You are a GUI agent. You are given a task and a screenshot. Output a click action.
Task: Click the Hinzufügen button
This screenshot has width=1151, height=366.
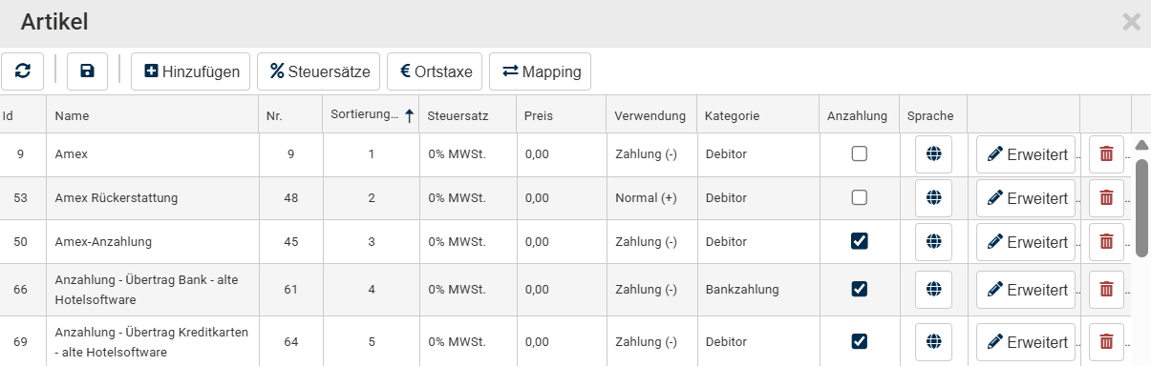click(x=191, y=71)
